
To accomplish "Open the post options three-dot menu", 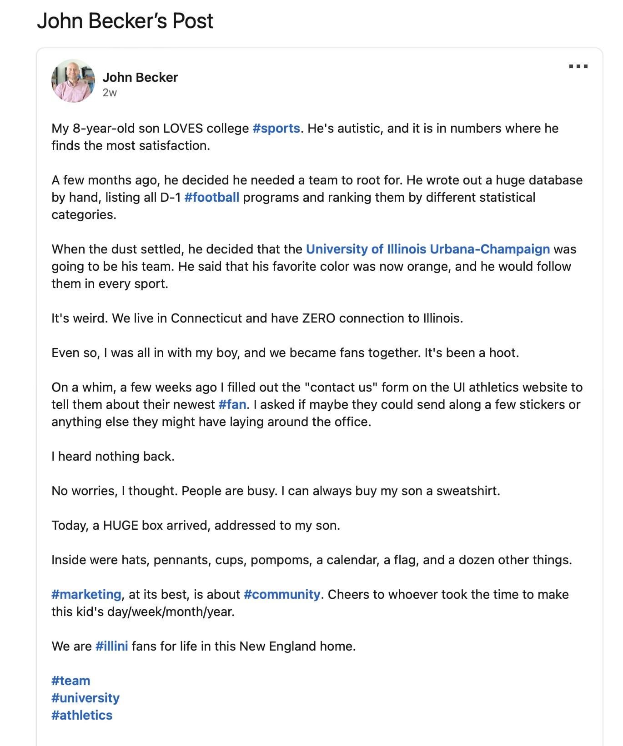I will coord(578,66).
